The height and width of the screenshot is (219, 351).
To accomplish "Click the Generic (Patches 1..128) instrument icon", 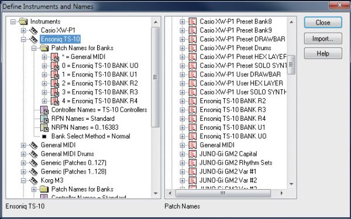I will pos(33,172).
